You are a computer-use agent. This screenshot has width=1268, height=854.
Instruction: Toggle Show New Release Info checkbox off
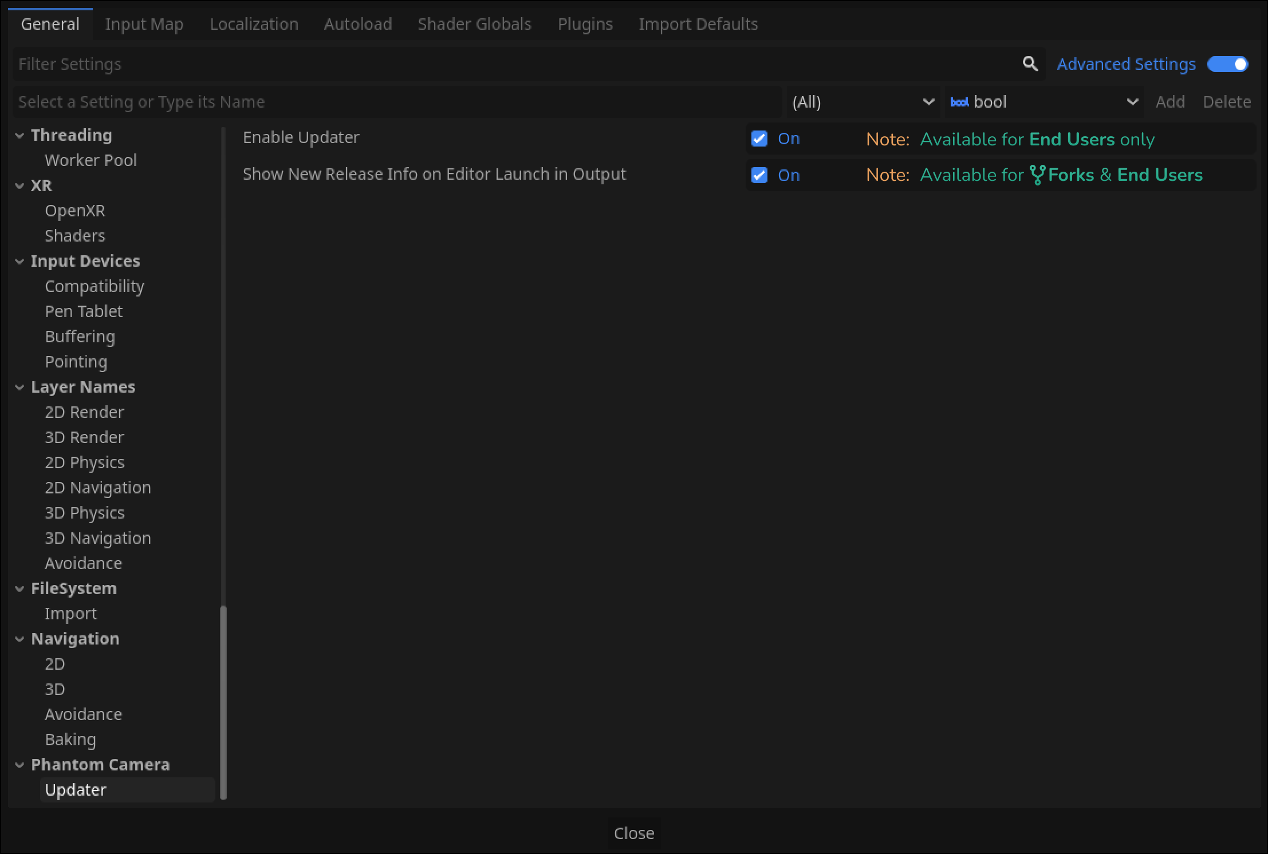coord(759,175)
